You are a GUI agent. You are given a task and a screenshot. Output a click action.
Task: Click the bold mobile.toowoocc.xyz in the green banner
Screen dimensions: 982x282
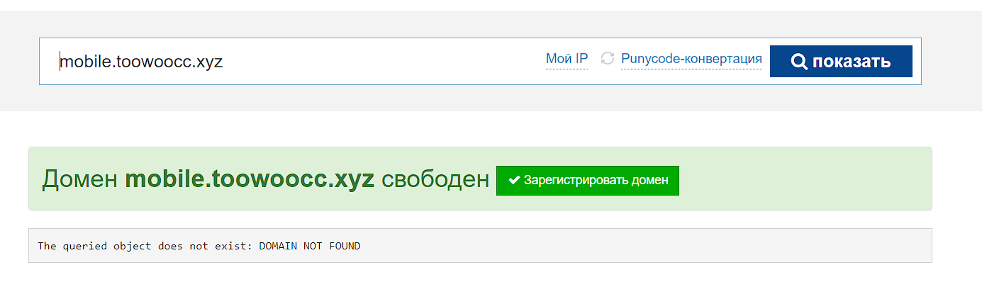click(x=250, y=179)
